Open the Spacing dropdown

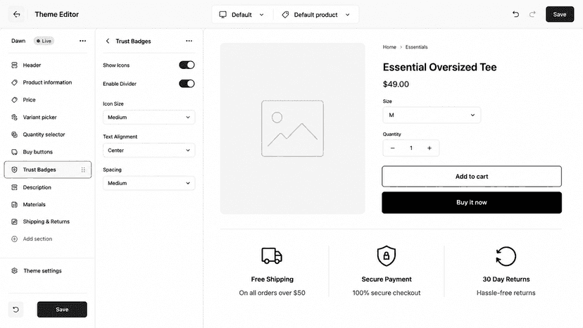pos(149,183)
